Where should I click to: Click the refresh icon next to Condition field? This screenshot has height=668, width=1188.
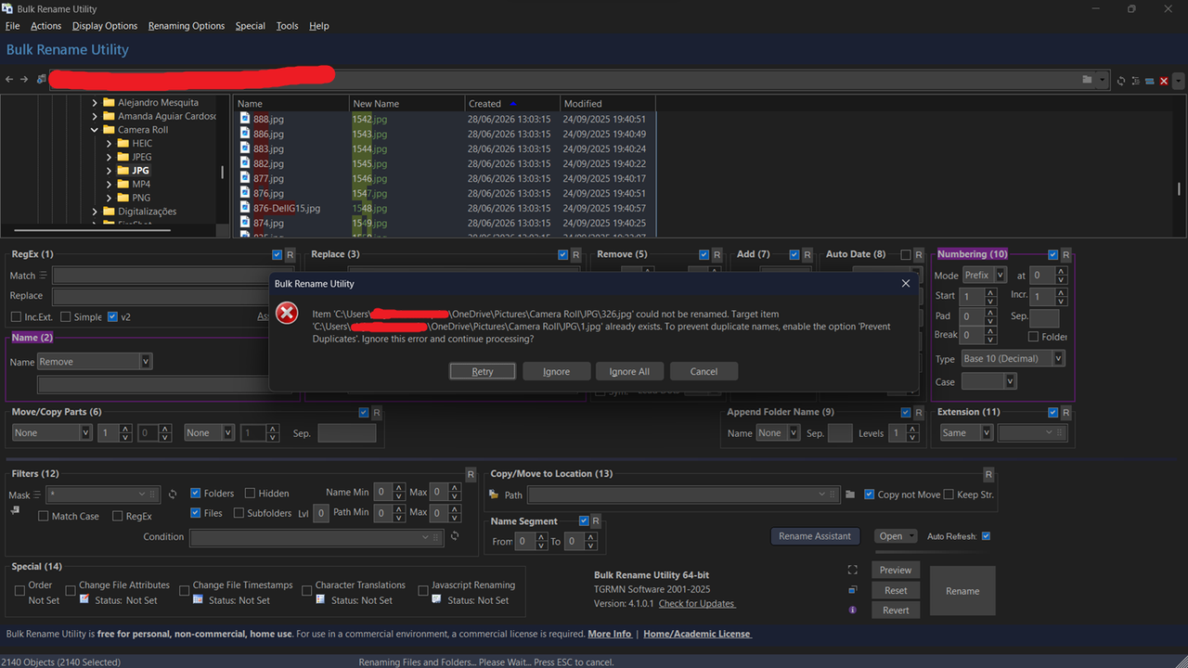pyautogui.click(x=455, y=536)
